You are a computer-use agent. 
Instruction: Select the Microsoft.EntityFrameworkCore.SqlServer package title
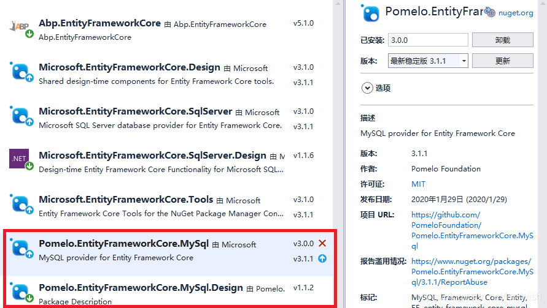click(x=135, y=111)
